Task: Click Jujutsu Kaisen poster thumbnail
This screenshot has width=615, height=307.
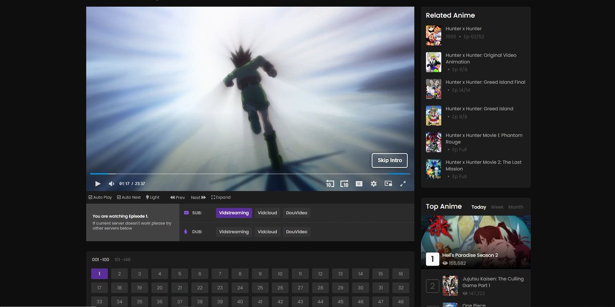Action: (450, 286)
